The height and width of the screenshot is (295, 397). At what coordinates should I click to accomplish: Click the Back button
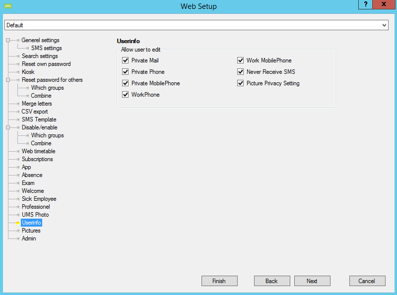click(272, 281)
